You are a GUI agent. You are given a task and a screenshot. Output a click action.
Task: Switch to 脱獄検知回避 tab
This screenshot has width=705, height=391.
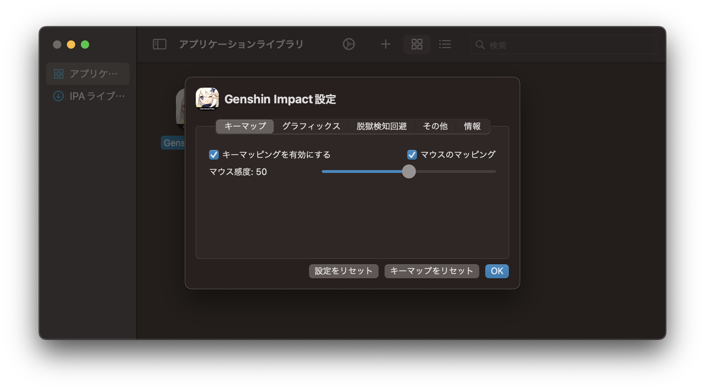click(x=381, y=126)
